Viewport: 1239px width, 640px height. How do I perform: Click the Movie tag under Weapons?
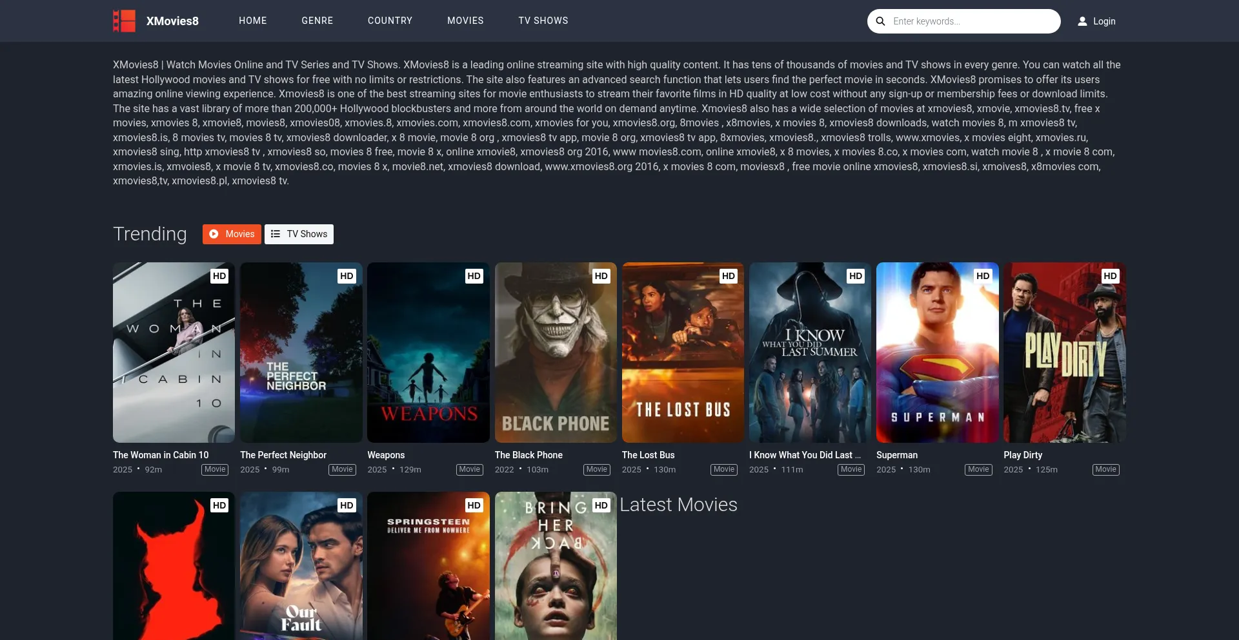coord(469,469)
